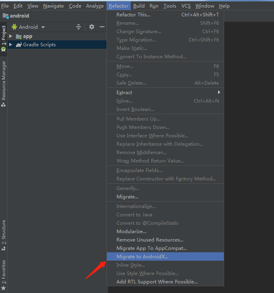
Task: Open the Tools menu
Action: pos(170,6)
